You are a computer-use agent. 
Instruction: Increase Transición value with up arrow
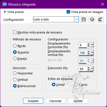[89, 68]
